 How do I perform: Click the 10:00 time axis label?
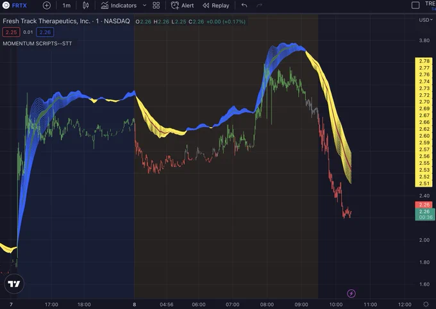pos(335,305)
